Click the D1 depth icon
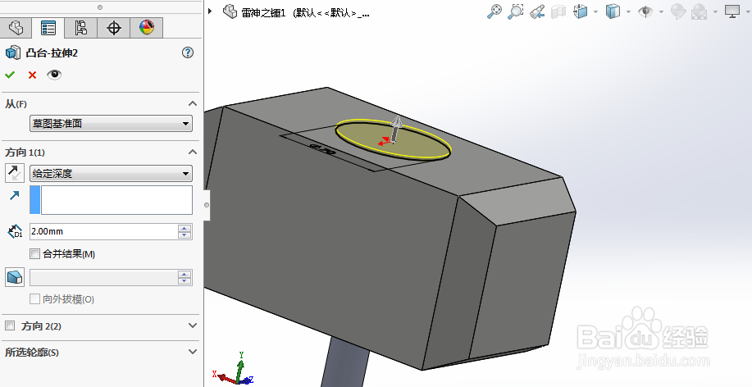The image size is (752, 387). 15,231
